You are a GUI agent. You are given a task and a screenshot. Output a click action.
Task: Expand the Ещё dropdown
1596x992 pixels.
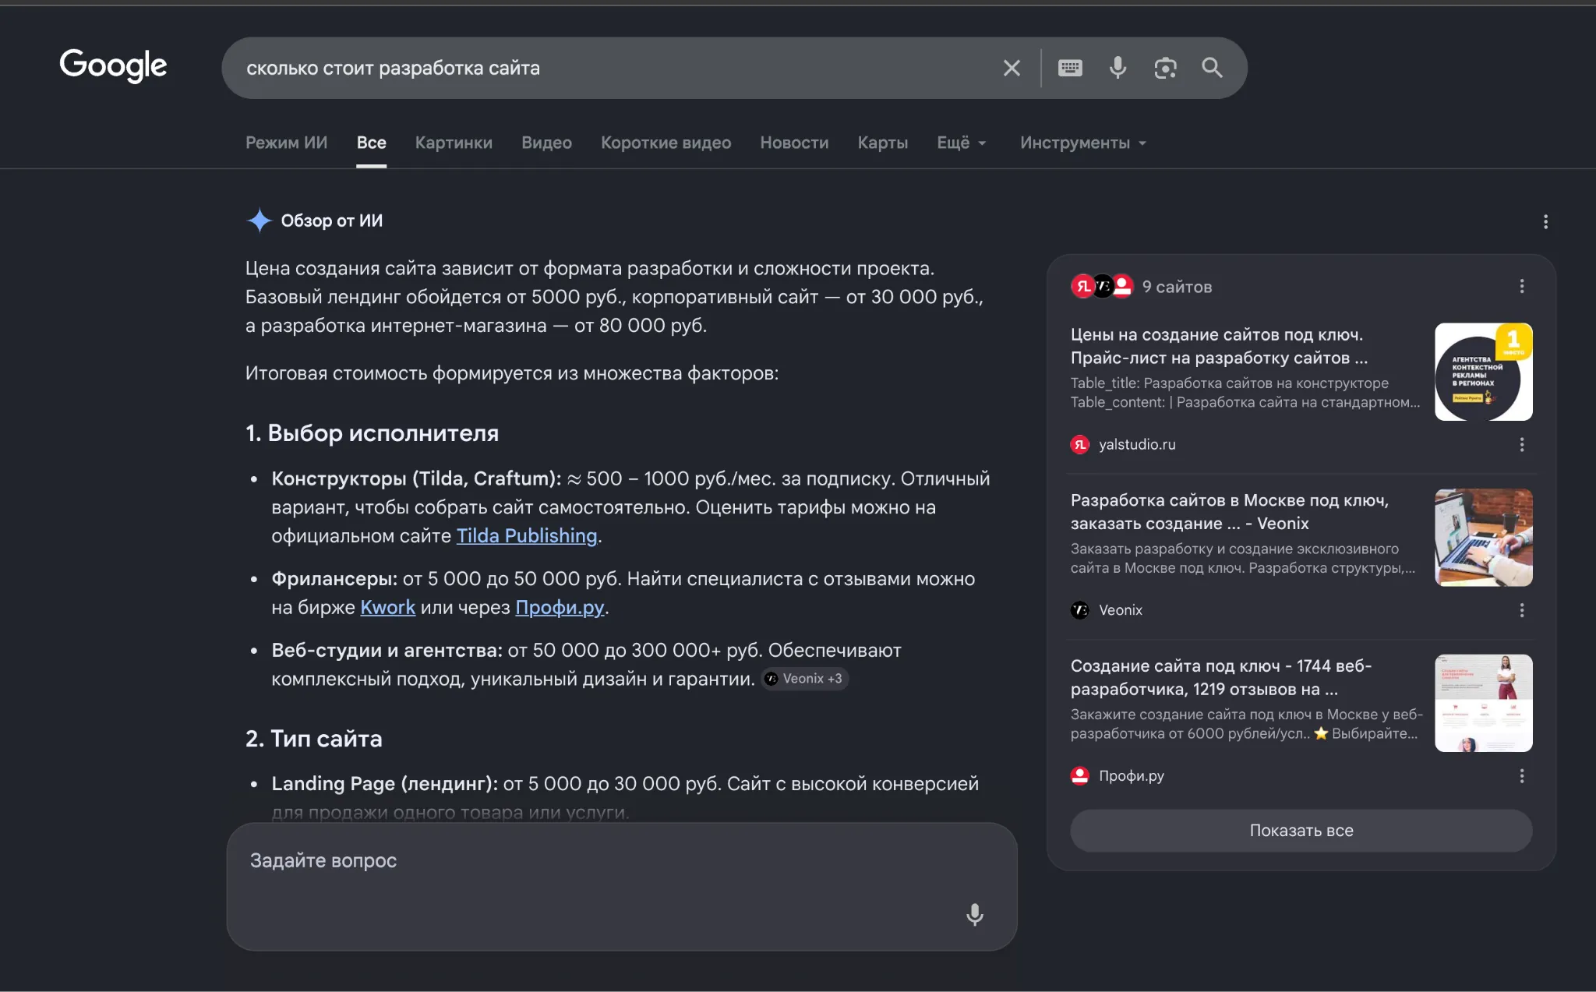point(962,143)
